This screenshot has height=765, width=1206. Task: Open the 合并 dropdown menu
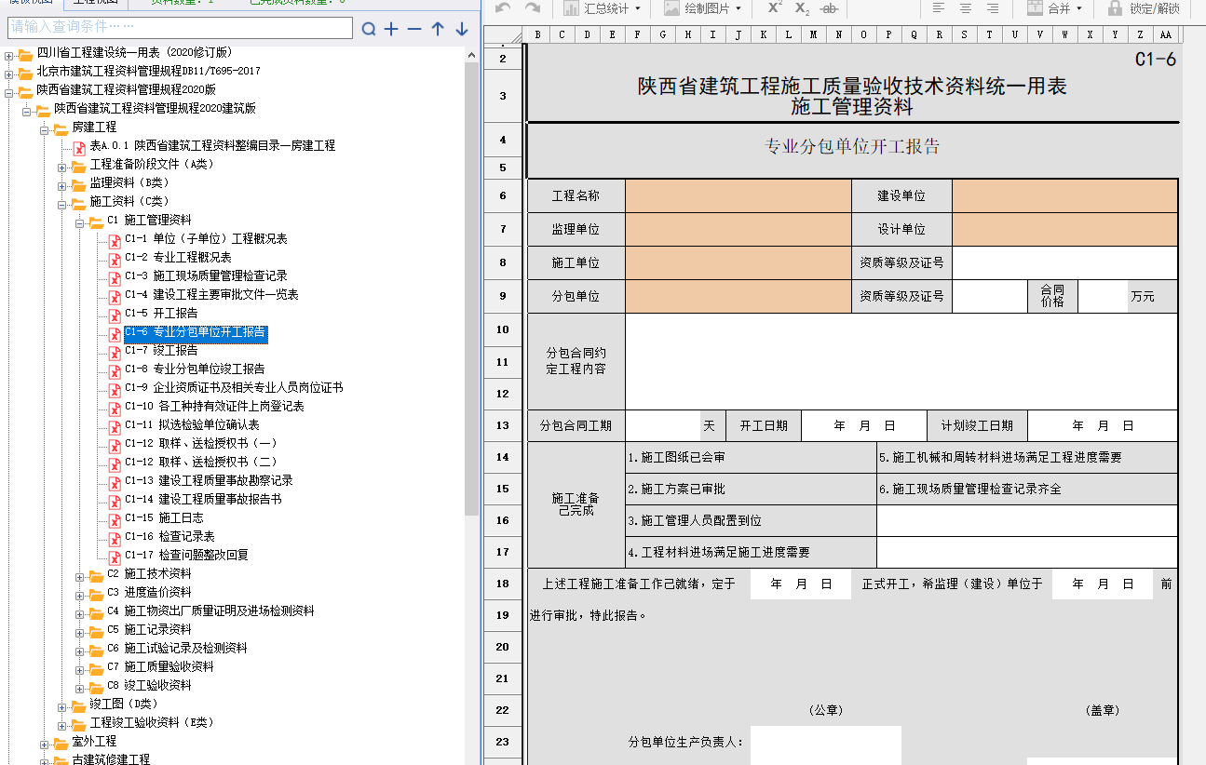pos(1055,8)
